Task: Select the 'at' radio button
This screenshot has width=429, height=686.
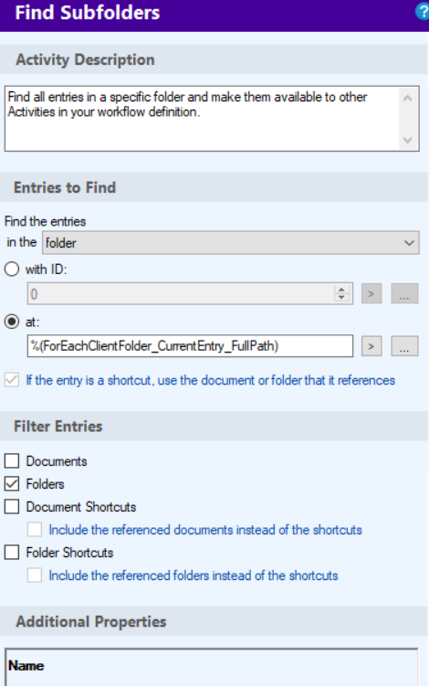Action: (12, 322)
